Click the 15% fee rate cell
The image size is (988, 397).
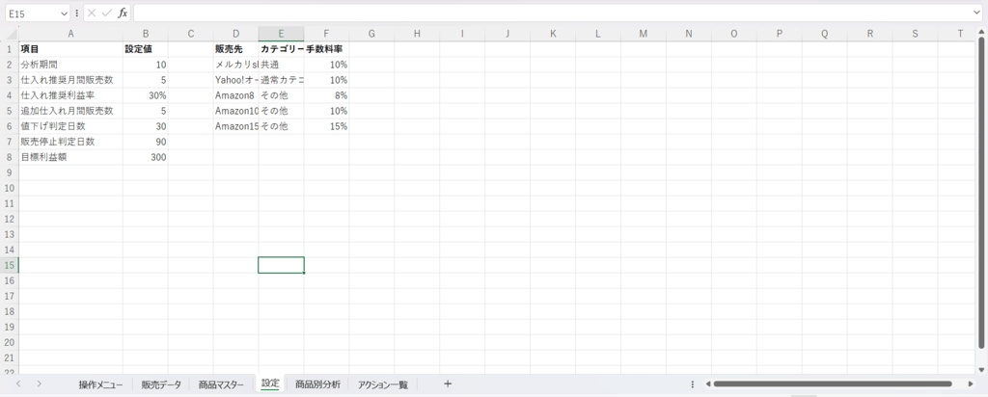point(326,126)
